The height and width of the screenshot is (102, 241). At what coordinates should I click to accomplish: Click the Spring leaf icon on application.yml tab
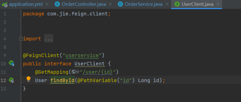(4, 4)
